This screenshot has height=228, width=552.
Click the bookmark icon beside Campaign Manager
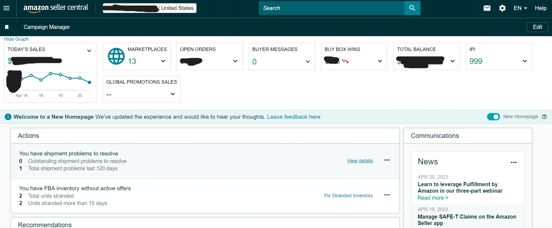(x=7, y=27)
